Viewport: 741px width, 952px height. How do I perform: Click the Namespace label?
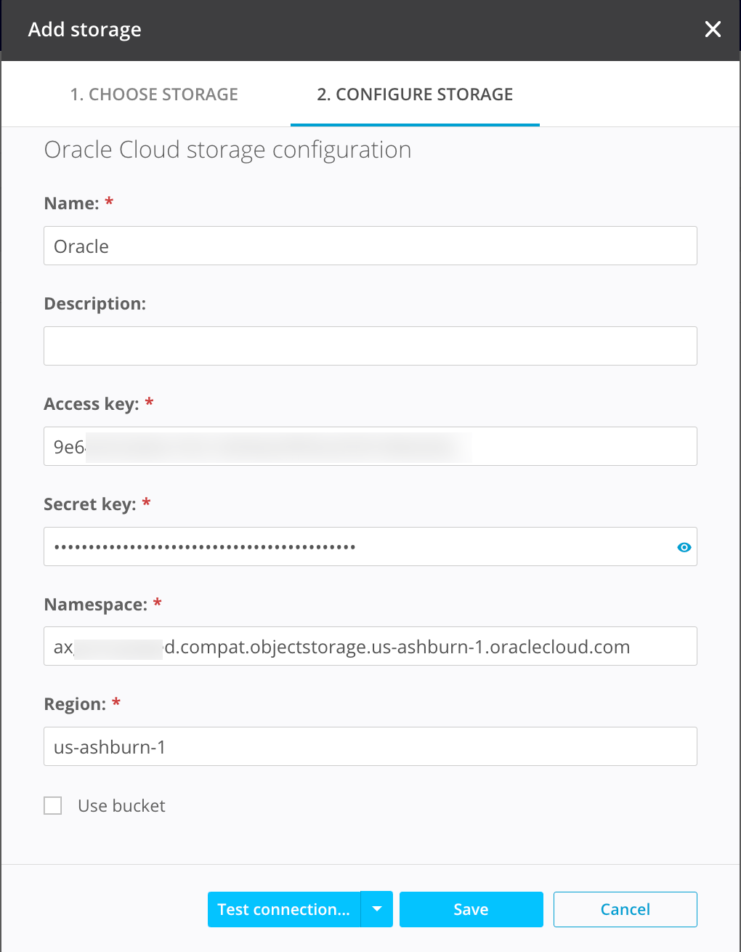95,605
